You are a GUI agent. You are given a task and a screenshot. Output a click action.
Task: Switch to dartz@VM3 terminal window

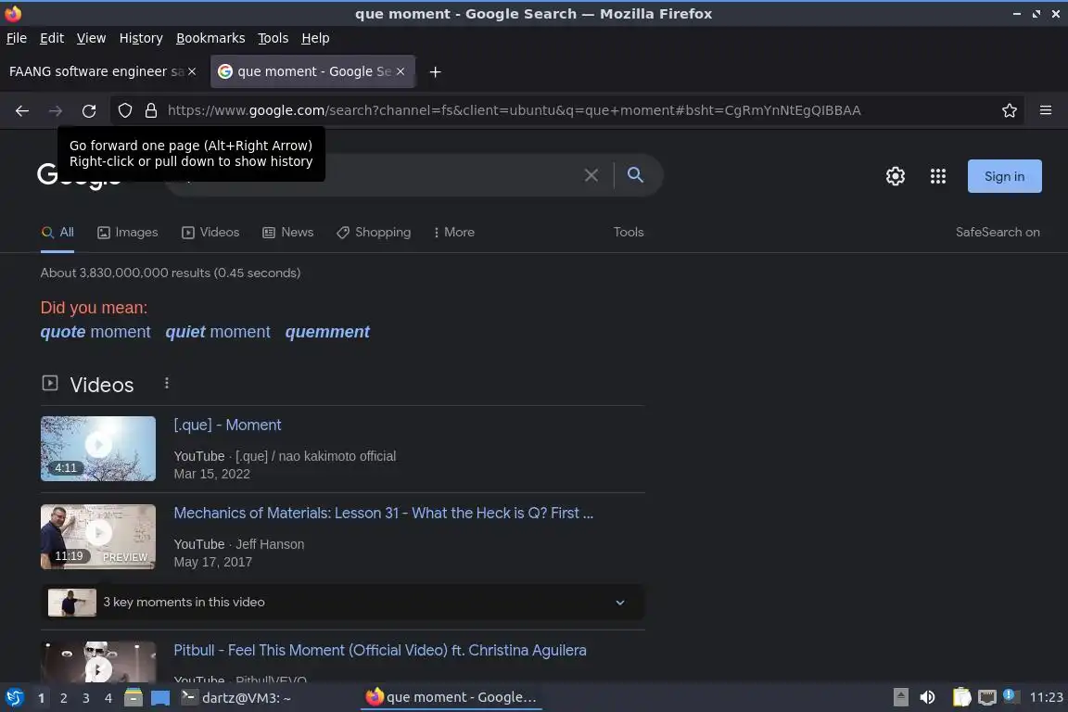[x=236, y=698]
